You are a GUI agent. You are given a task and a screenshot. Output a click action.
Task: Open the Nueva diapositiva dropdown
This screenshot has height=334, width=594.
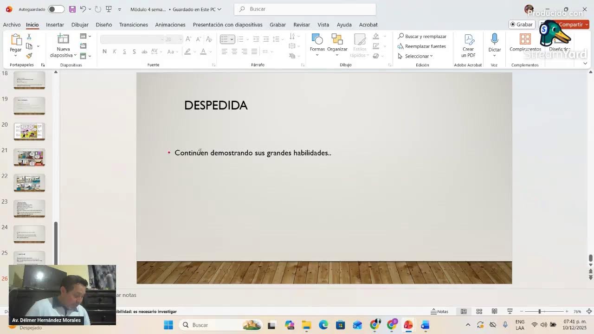(75, 55)
